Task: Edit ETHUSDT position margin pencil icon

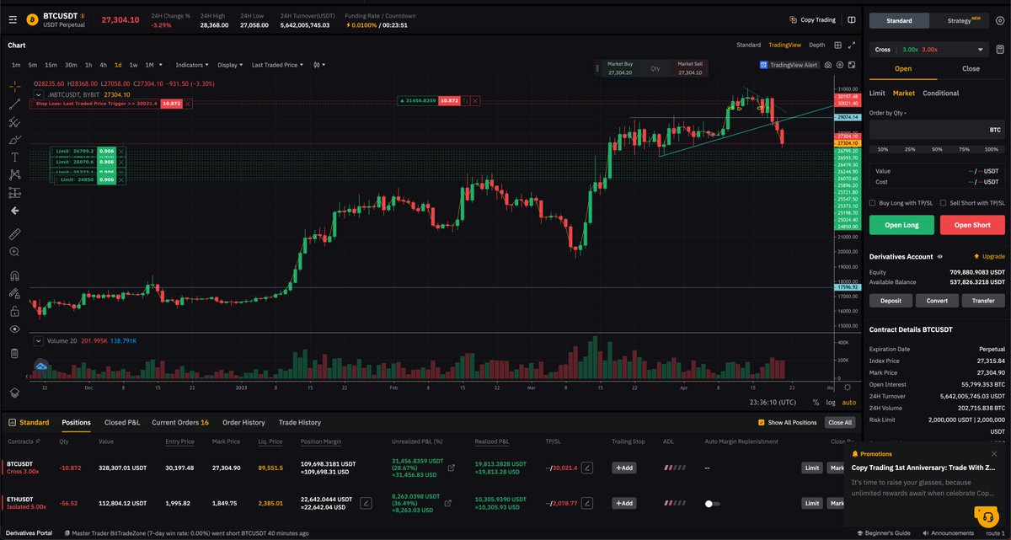Action: 366,503
